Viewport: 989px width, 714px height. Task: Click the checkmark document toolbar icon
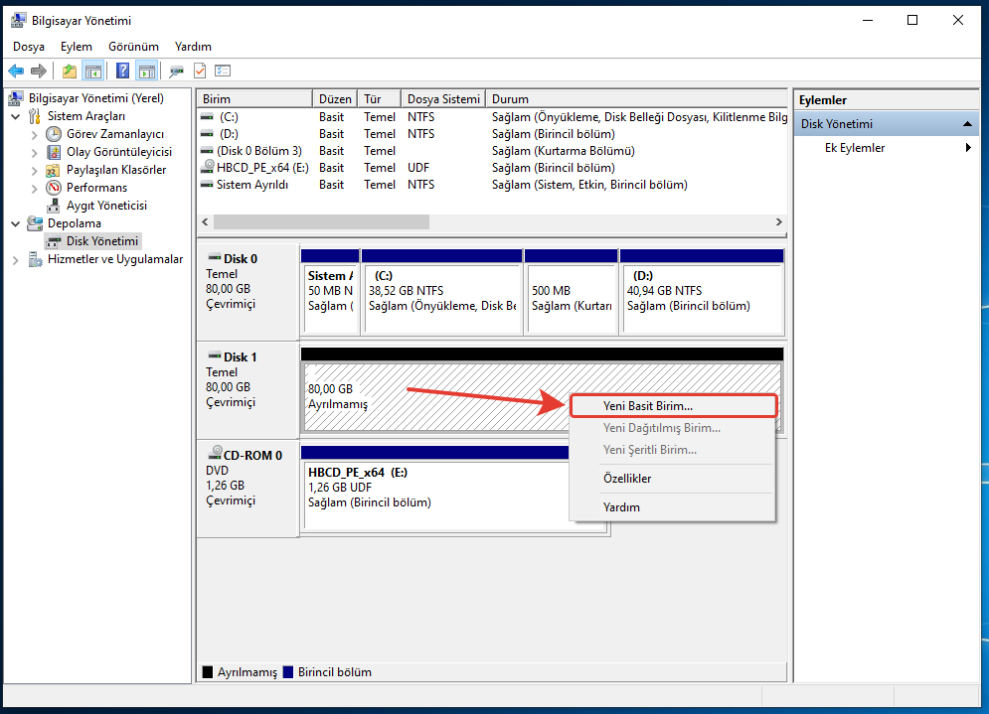pyautogui.click(x=200, y=71)
